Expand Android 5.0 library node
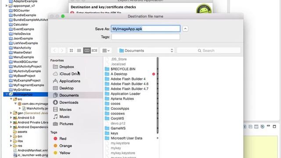This screenshot has width=281, height=158. (x=11, y=118)
